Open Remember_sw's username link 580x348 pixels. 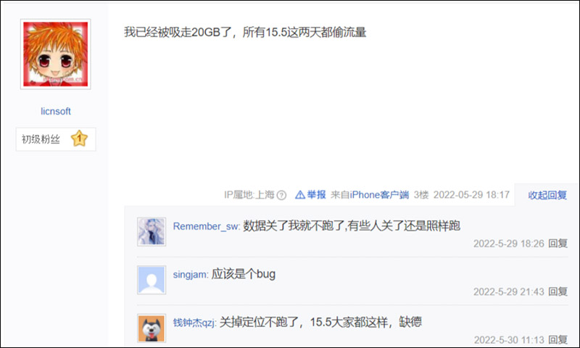point(207,226)
